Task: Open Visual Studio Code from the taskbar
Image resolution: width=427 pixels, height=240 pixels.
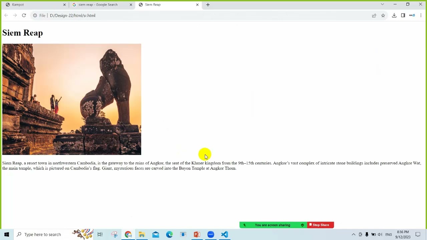Action: pyautogui.click(x=225, y=234)
